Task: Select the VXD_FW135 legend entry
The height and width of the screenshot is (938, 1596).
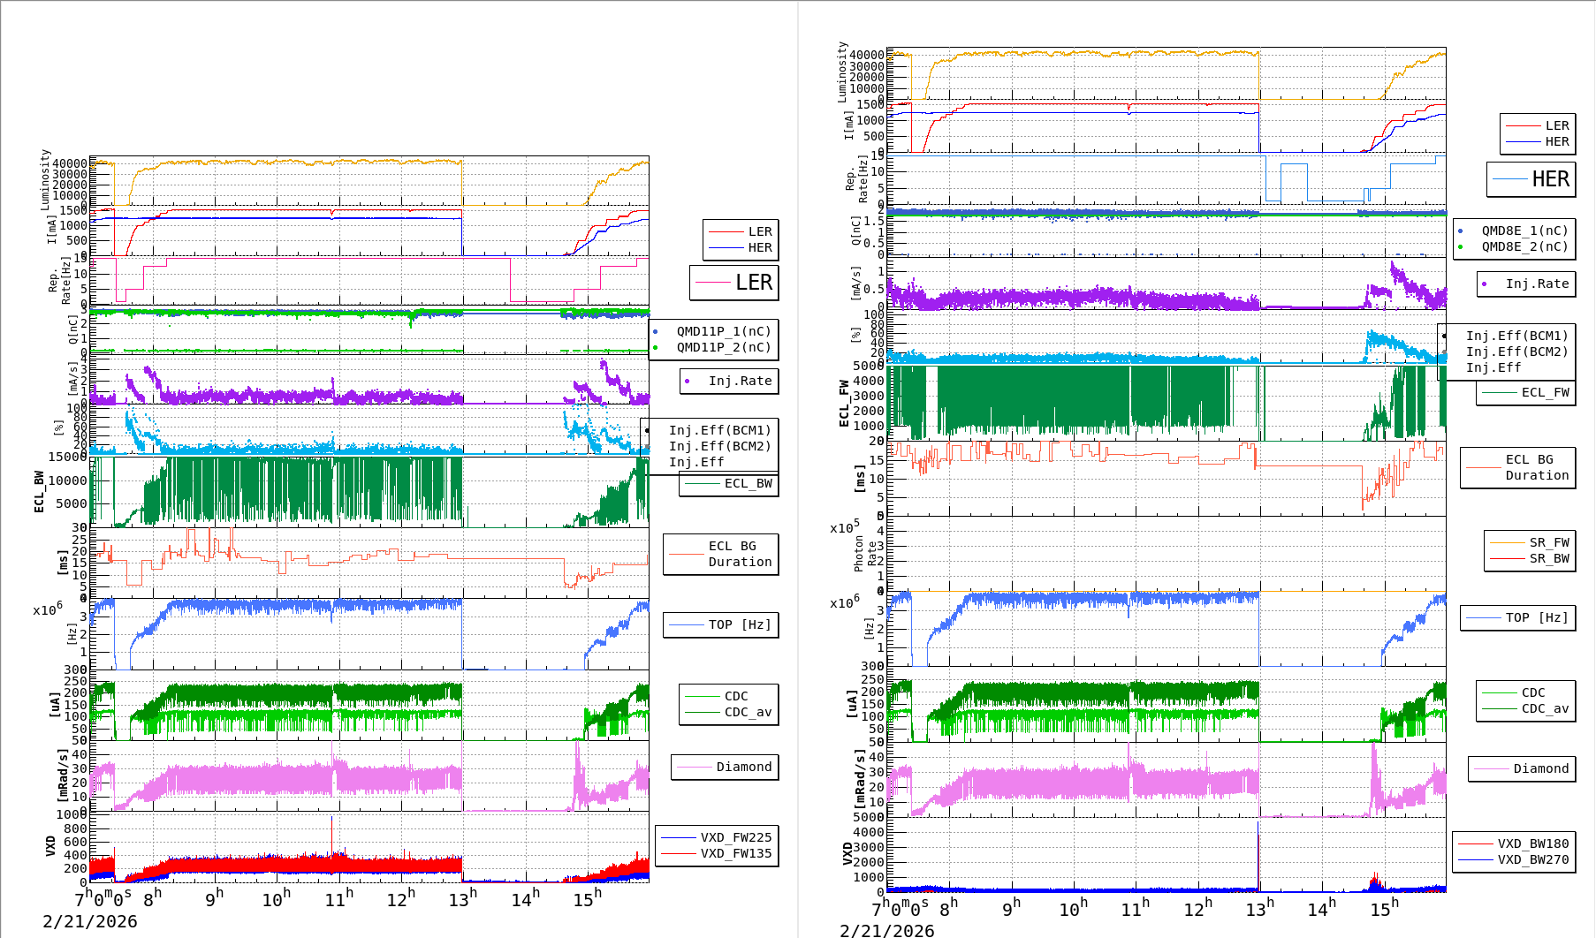Action: (x=734, y=853)
